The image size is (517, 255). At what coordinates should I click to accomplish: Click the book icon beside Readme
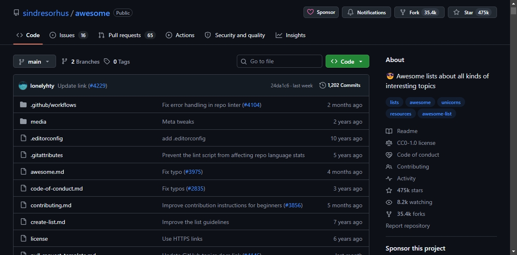tap(389, 131)
